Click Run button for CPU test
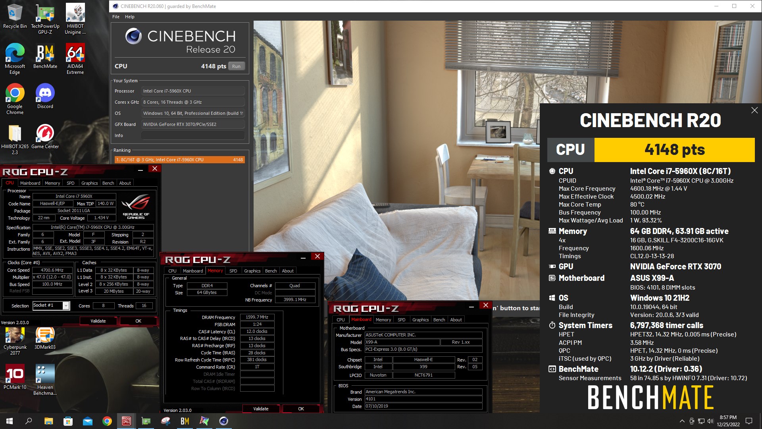Viewport: 762px width, 429px height. pos(237,66)
